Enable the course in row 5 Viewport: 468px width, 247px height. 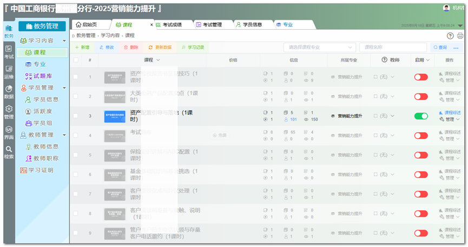click(421, 155)
